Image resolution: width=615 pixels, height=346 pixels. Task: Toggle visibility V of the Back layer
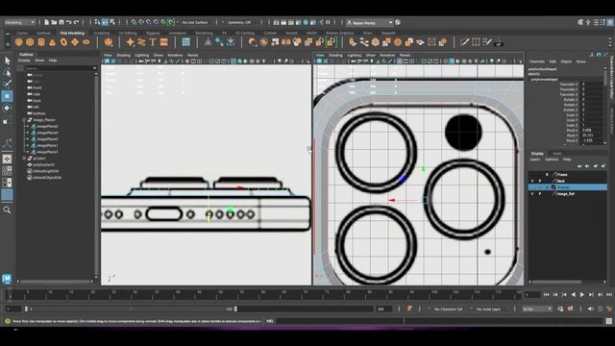pos(532,181)
